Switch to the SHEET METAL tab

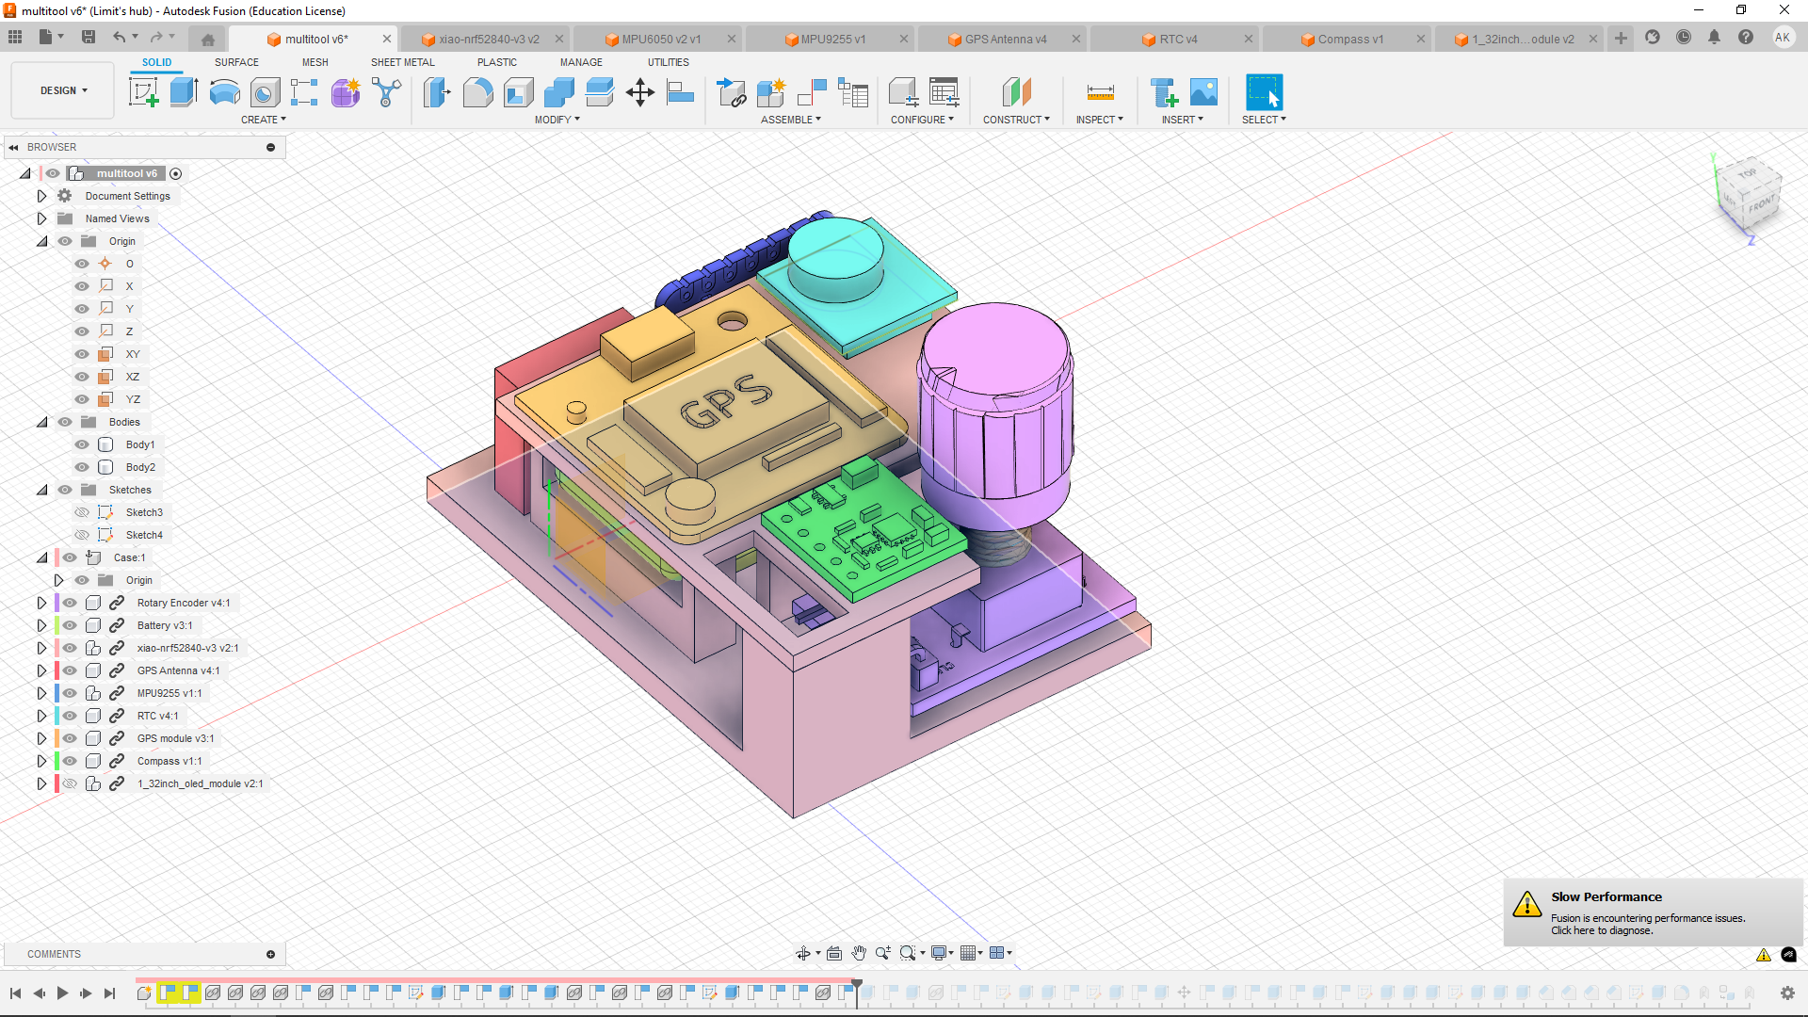tap(402, 62)
